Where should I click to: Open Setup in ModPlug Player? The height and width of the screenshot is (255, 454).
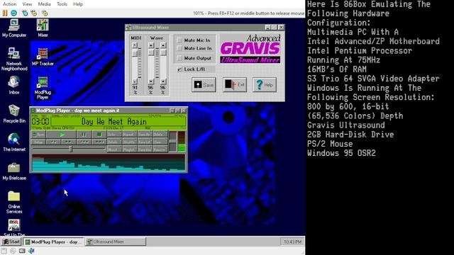point(38,142)
